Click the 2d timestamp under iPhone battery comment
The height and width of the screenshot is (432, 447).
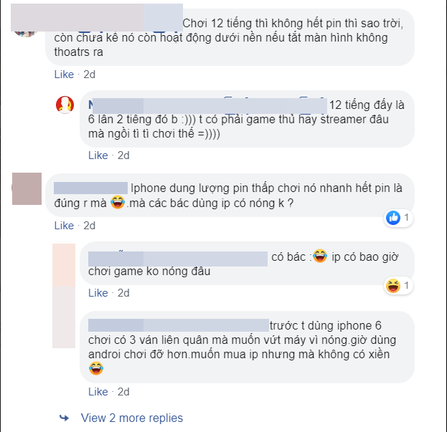[89, 226]
